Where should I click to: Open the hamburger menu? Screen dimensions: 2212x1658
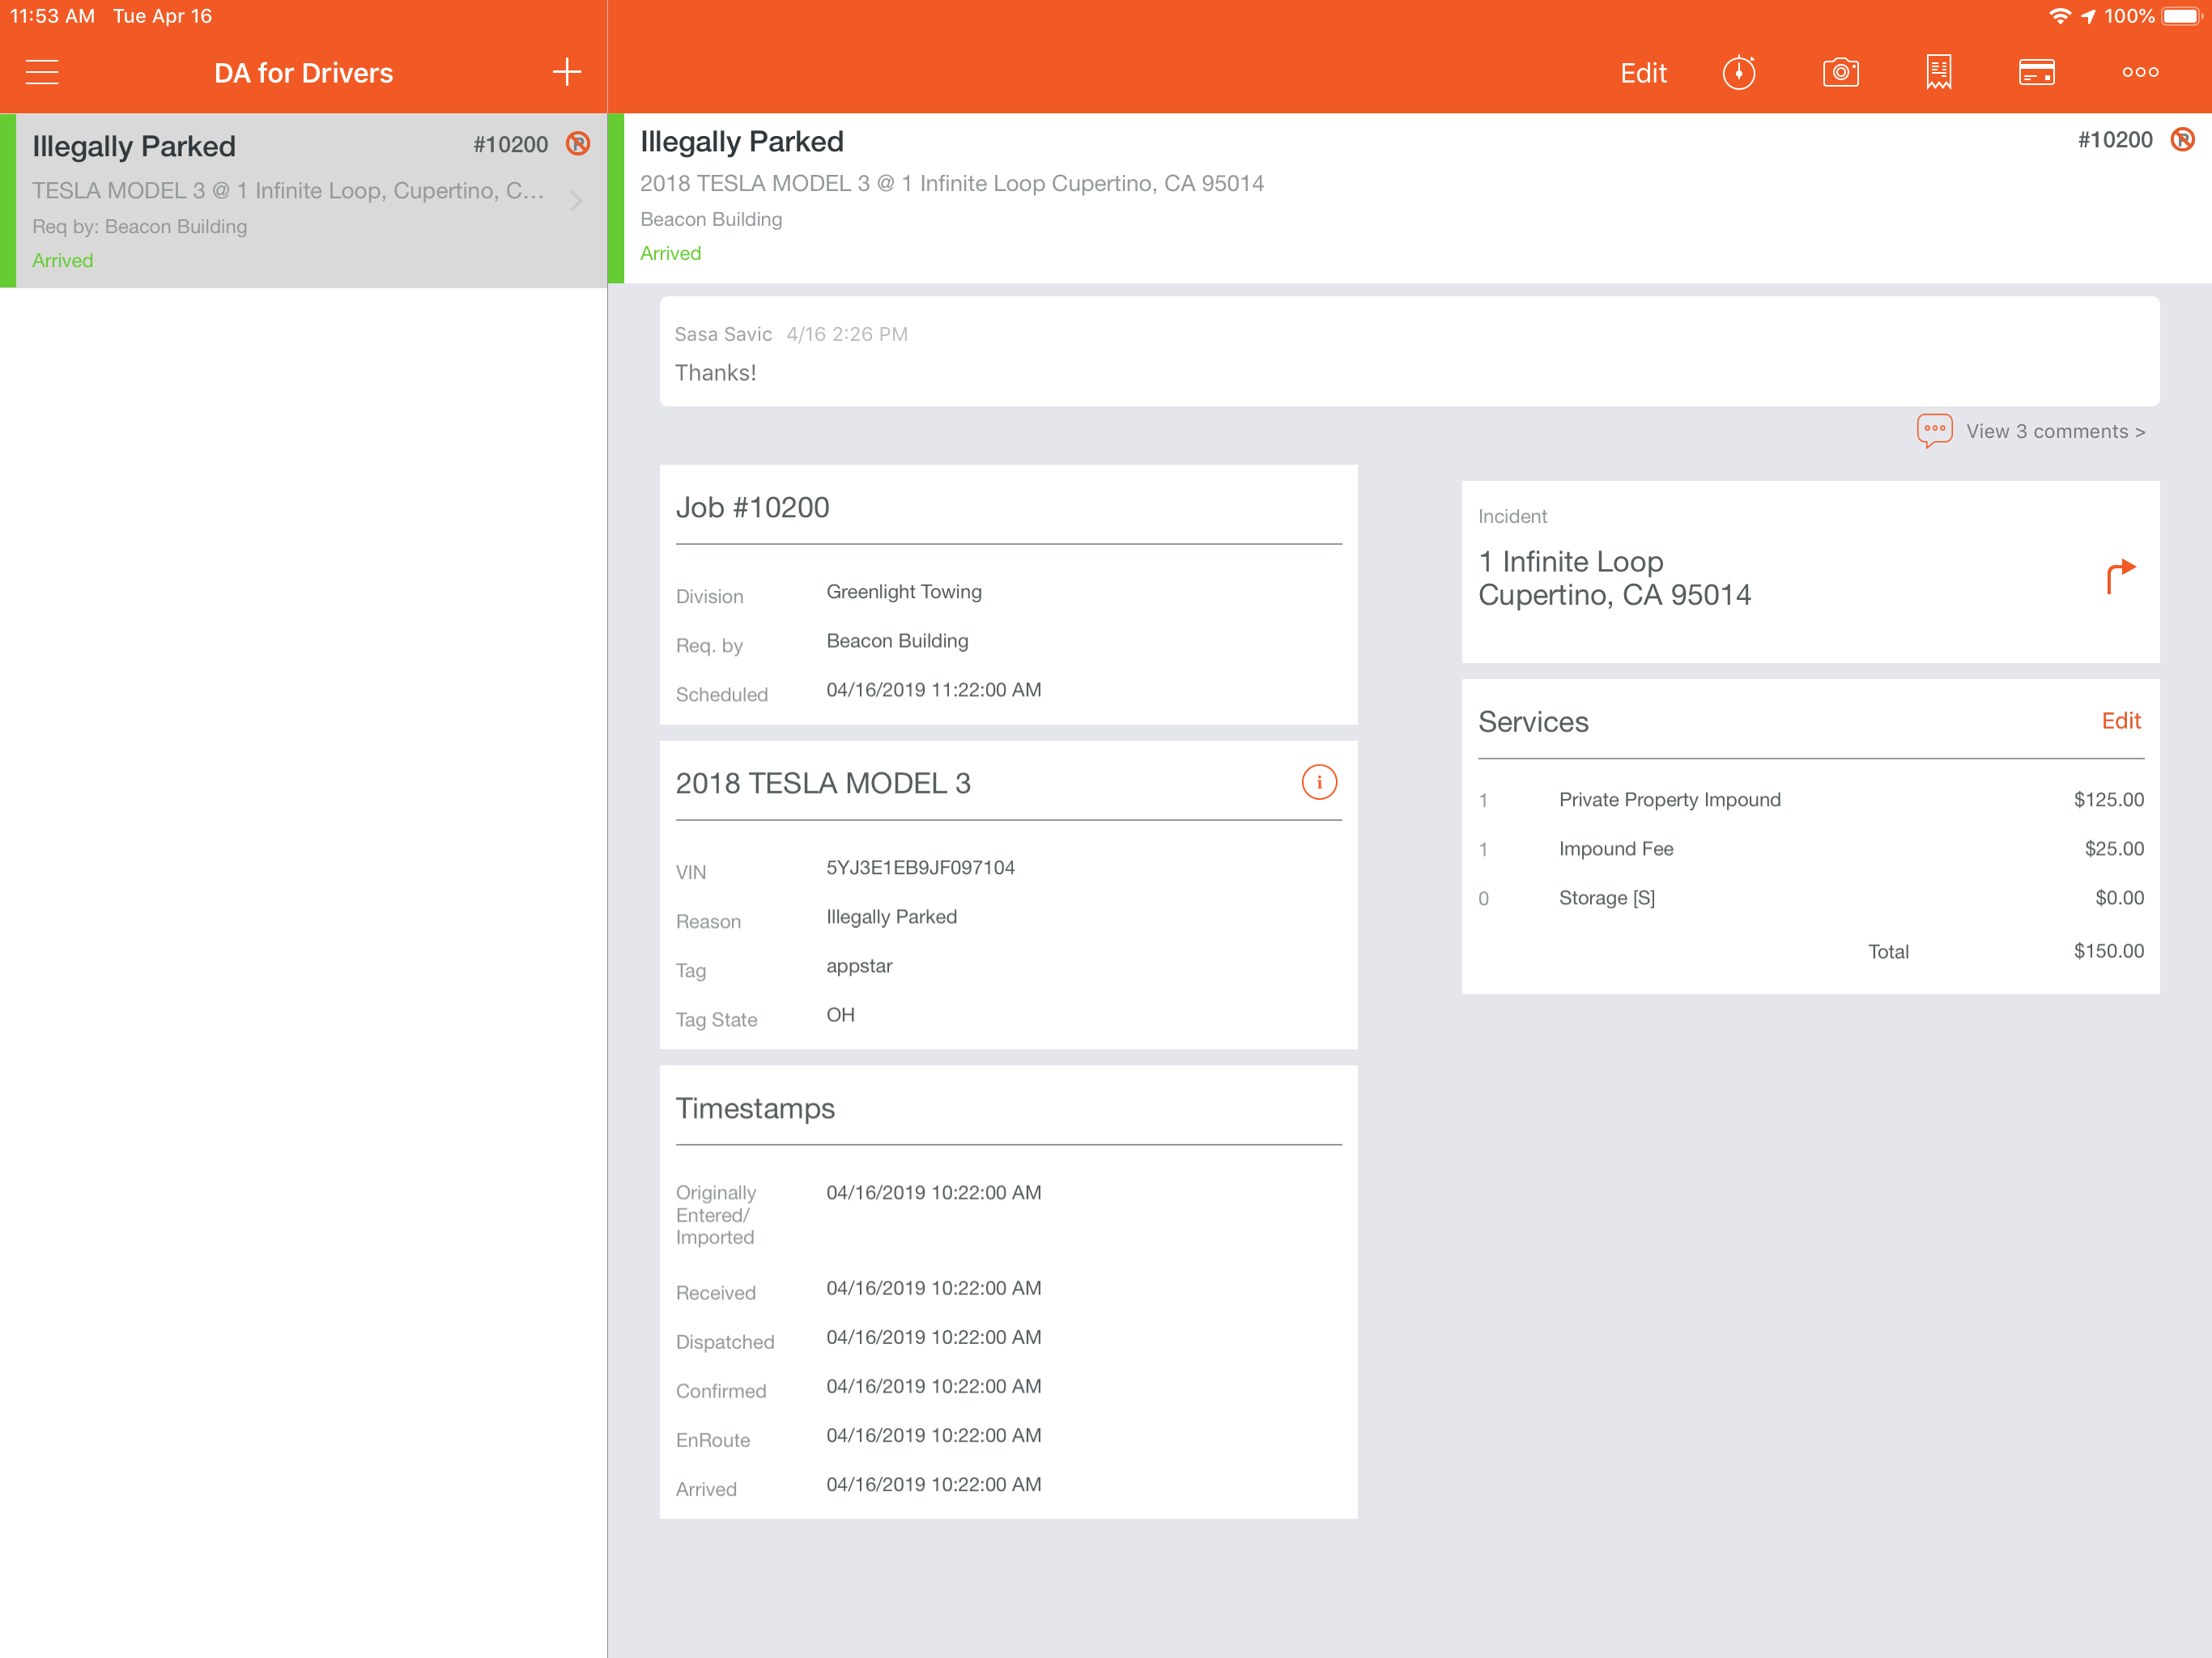tap(42, 72)
